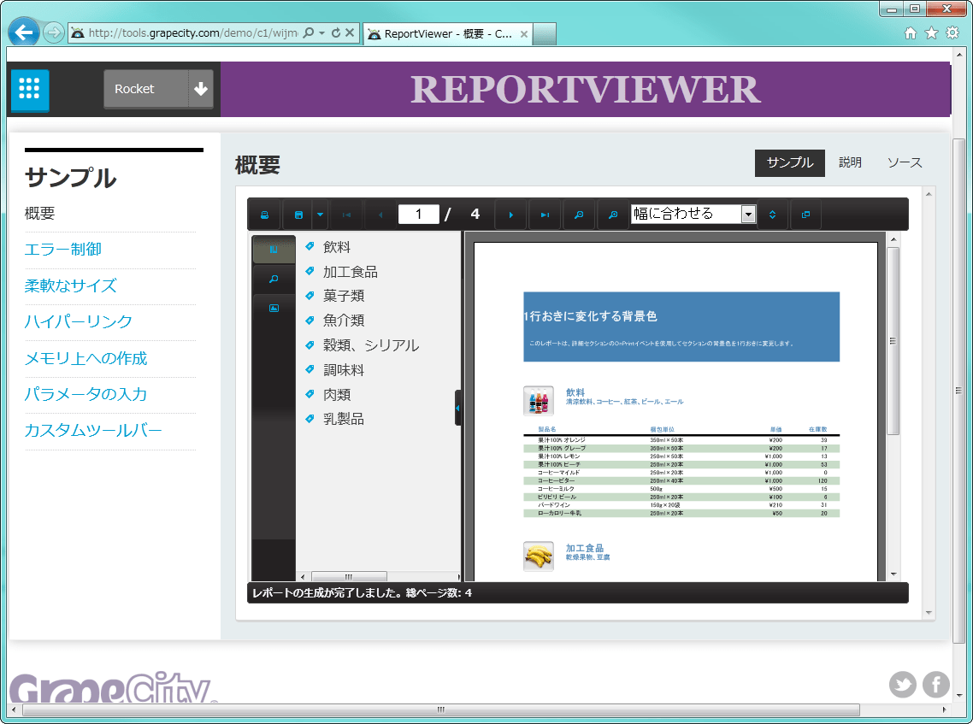
Task: Print the report using the printer icon
Action: tap(265, 214)
